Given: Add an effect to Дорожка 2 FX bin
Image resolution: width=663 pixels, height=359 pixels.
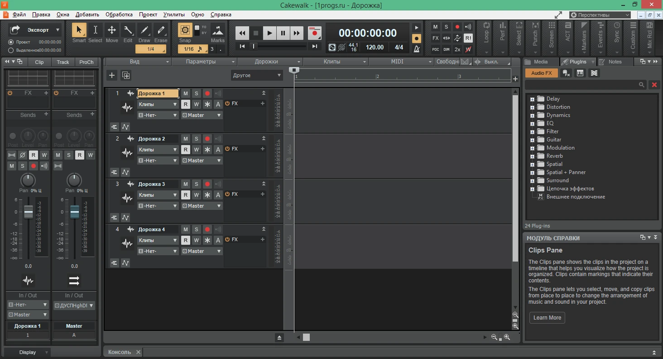Looking at the screenshot, I should pyautogui.click(x=263, y=149).
